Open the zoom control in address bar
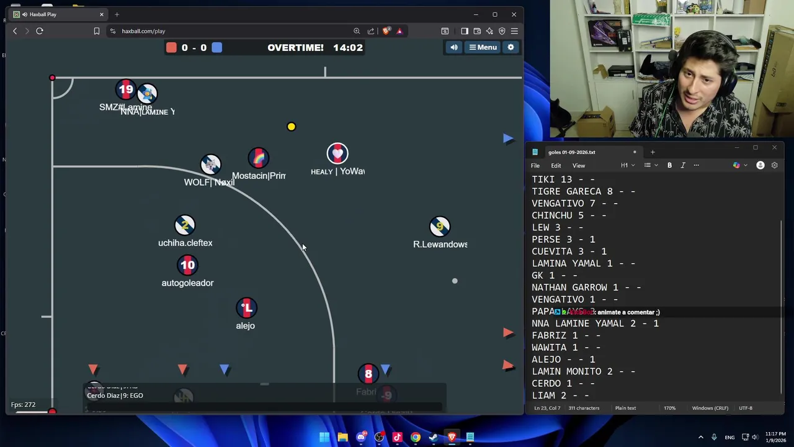The height and width of the screenshot is (447, 794). [357, 31]
